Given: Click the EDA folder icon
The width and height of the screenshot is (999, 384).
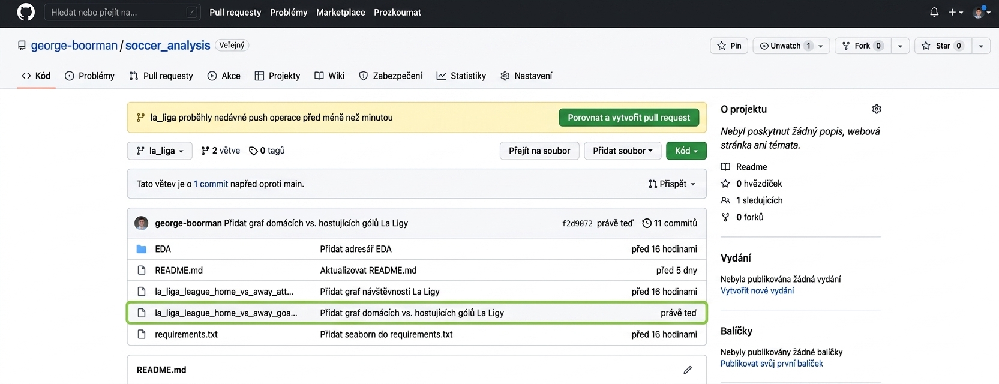Looking at the screenshot, I should [x=142, y=249].
